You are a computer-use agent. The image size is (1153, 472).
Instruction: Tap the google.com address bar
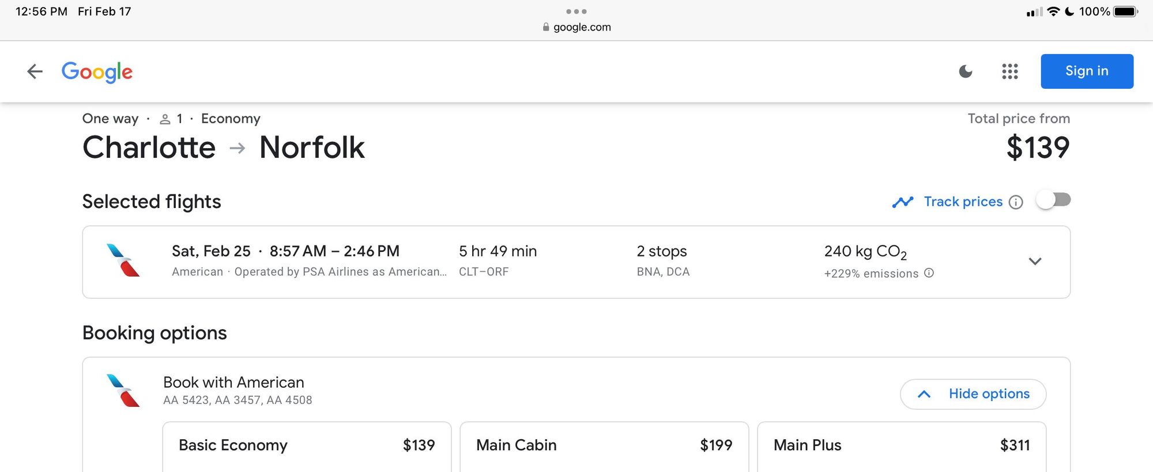577,27
